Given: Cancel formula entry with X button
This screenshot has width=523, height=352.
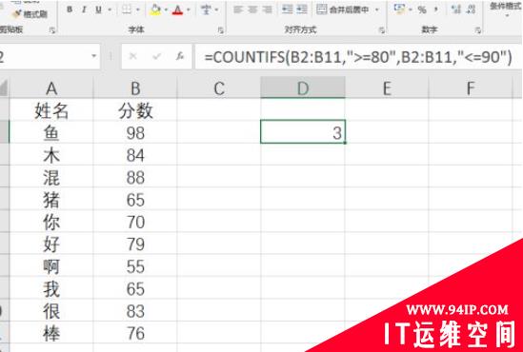Looking at the screenshot, I should click(x=132, y=56).
